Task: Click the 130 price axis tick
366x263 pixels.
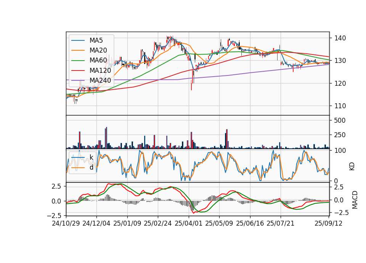Action: [340, 61]
